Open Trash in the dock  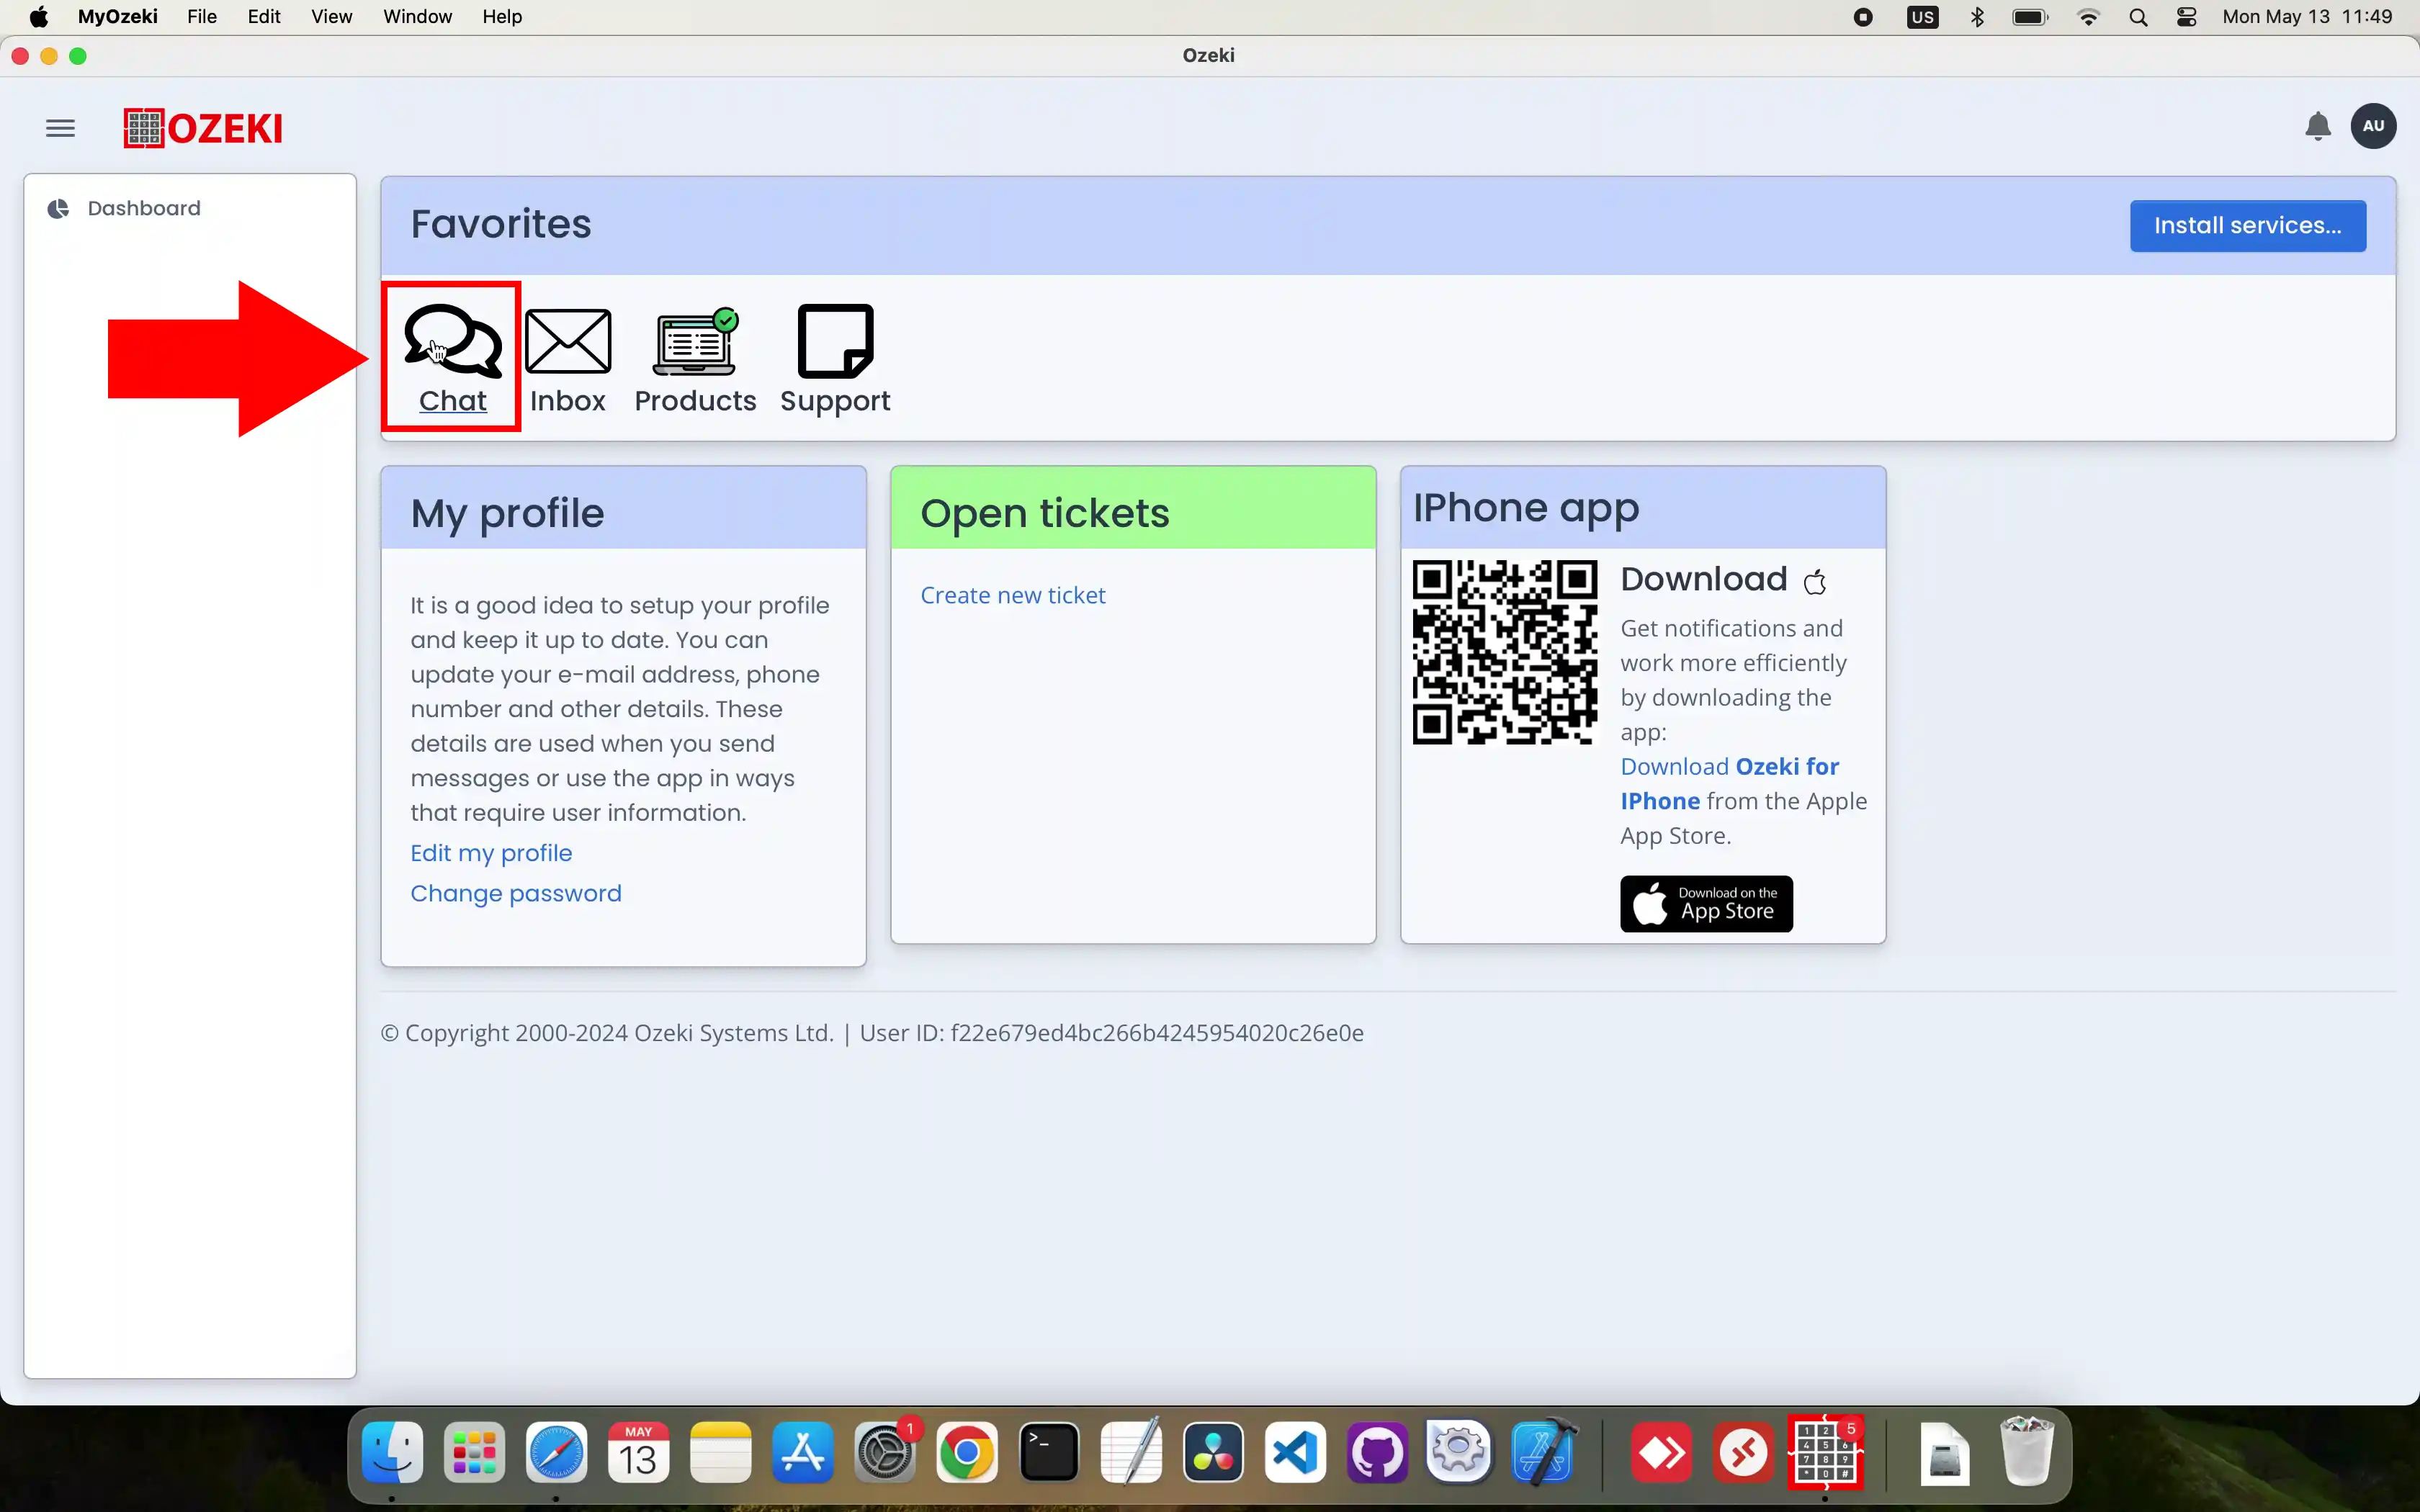[2027, 1453]
